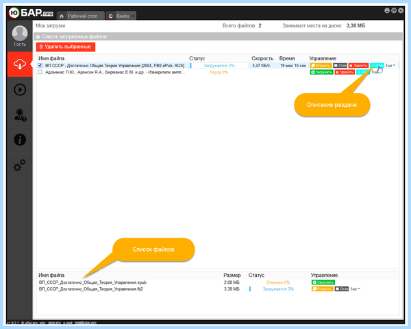Expand Еще dropdown for the .fb2 file
Viewport: 411px width, 329px height.
point(356,289)
